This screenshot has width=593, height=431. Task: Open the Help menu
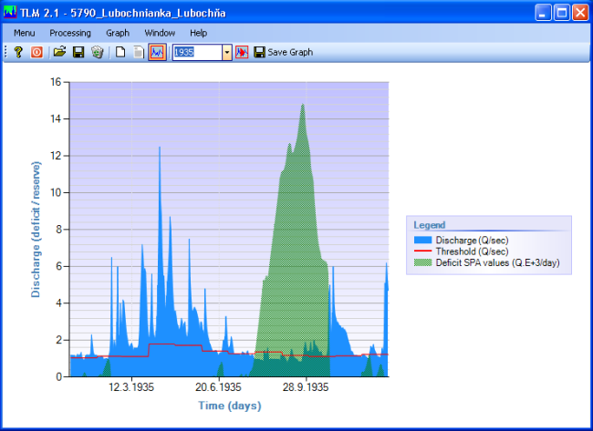pyautogui.click(x=198, y=33)
